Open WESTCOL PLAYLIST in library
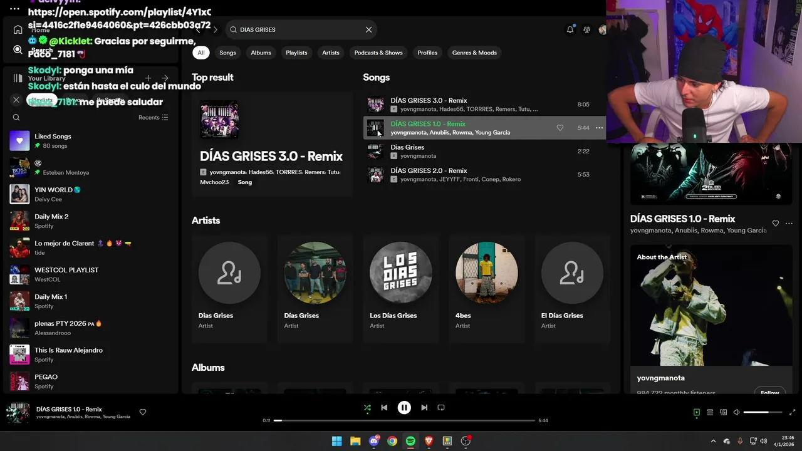This screenshot has height=451, width=802. (91, 274)
